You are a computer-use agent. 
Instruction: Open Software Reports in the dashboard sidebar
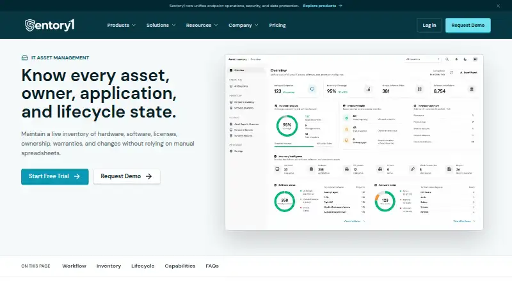[x=241, y=135]
